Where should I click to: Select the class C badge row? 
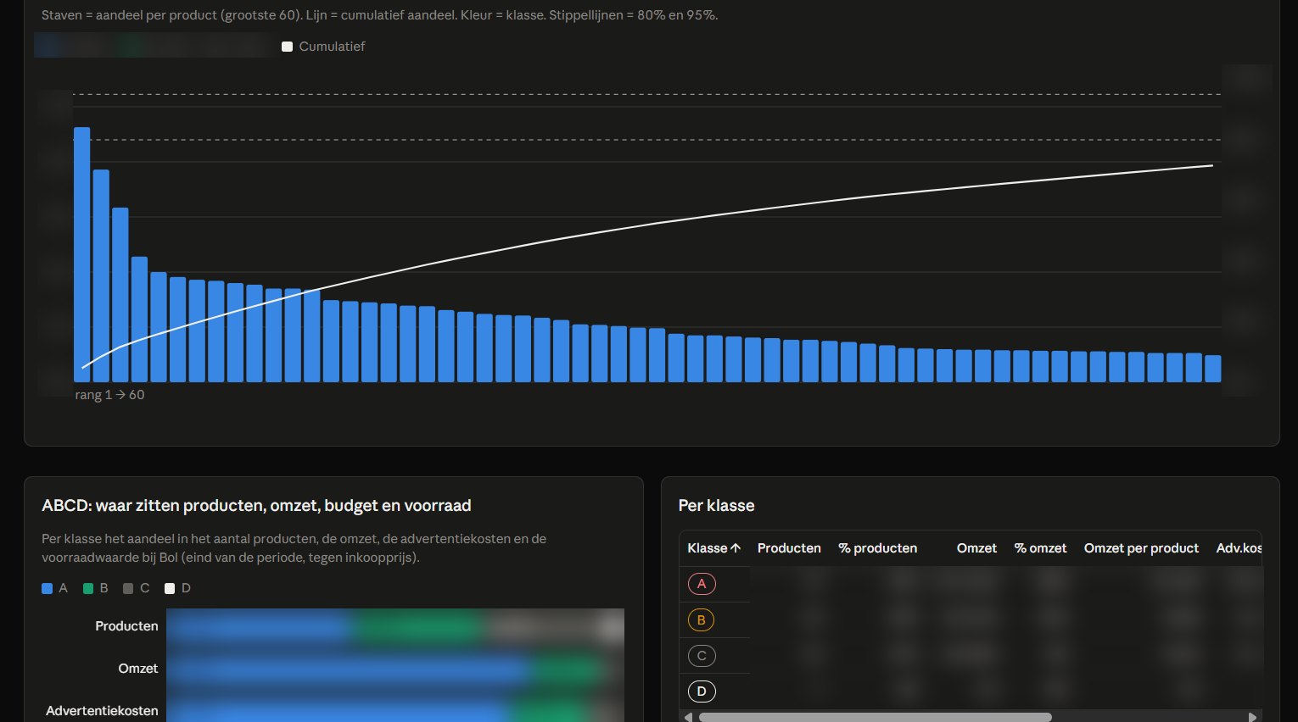pyautogui.click(x=702, y=656)
